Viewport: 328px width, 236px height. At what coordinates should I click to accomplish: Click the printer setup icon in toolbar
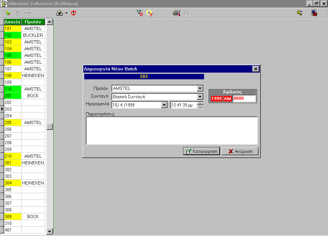pyautogui.click(x=176, y=13)
